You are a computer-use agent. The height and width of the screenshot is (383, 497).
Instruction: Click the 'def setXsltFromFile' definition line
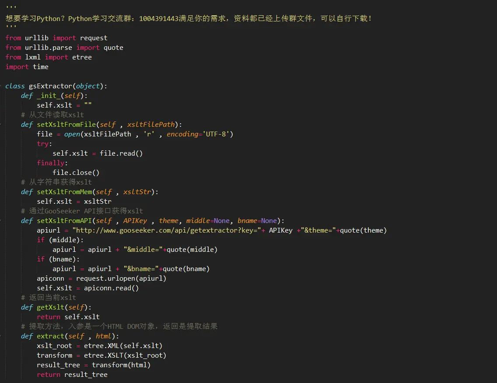[101, 125]
